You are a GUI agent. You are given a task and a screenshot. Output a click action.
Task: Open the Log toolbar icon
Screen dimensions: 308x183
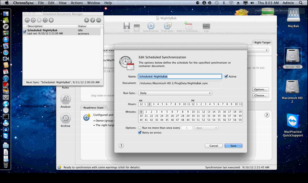(x=206, y=26)
